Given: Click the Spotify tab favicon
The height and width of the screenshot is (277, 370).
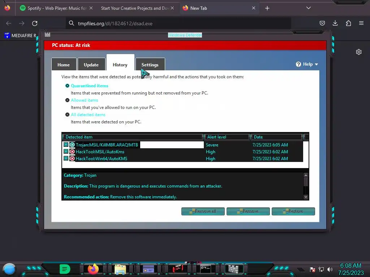Looking at the screenshot, I should [23, 8].
